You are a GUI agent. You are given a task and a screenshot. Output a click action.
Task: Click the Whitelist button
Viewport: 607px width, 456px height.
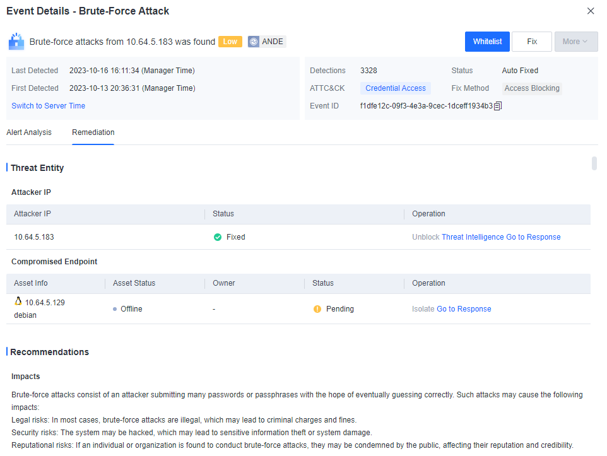click(x=487, y=42)
